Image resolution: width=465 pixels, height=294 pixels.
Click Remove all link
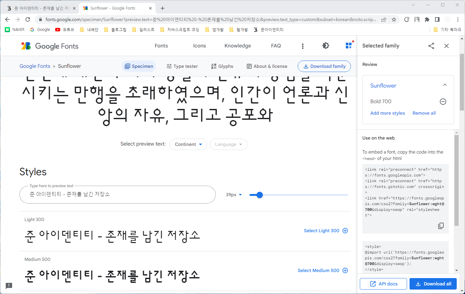coord(424,113)
